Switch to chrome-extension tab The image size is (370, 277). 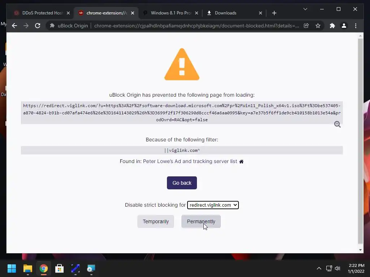[106, 13]
